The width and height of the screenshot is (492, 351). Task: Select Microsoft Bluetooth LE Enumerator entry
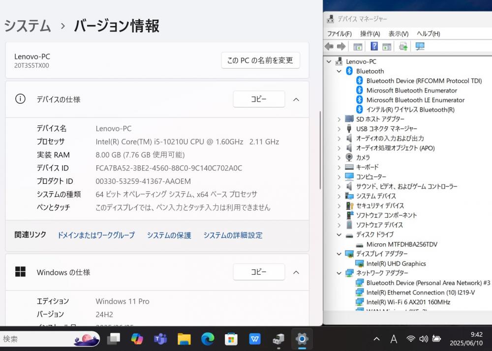415,100
